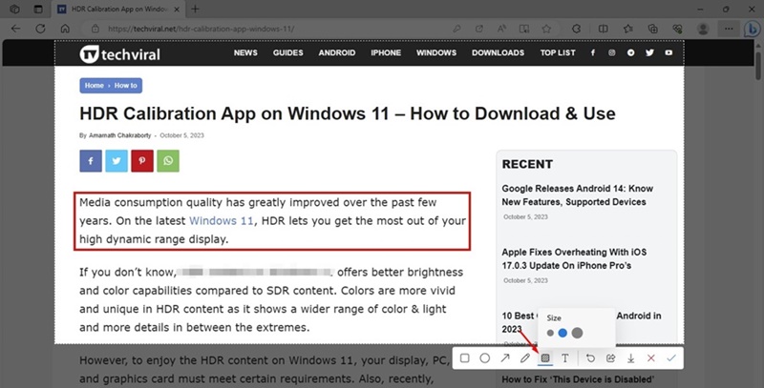Select the rectangle shape tool
The height and width of the screenshot is (388, 764).
[x=464, y=358]
